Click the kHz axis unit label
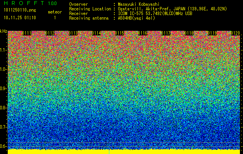Image resolution: width=243 pixels, height=154 pixels. click(x=3, y=31)
